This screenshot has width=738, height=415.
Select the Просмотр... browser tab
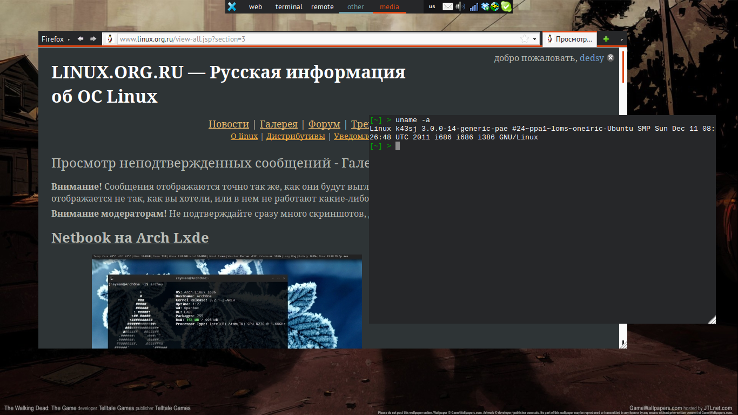569,39
